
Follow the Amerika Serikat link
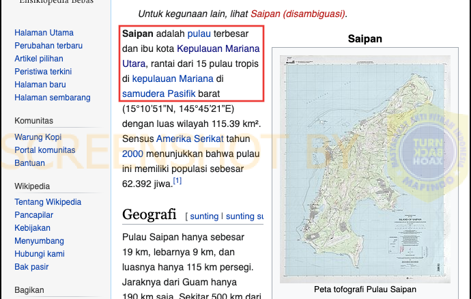(x=190, y=139)
